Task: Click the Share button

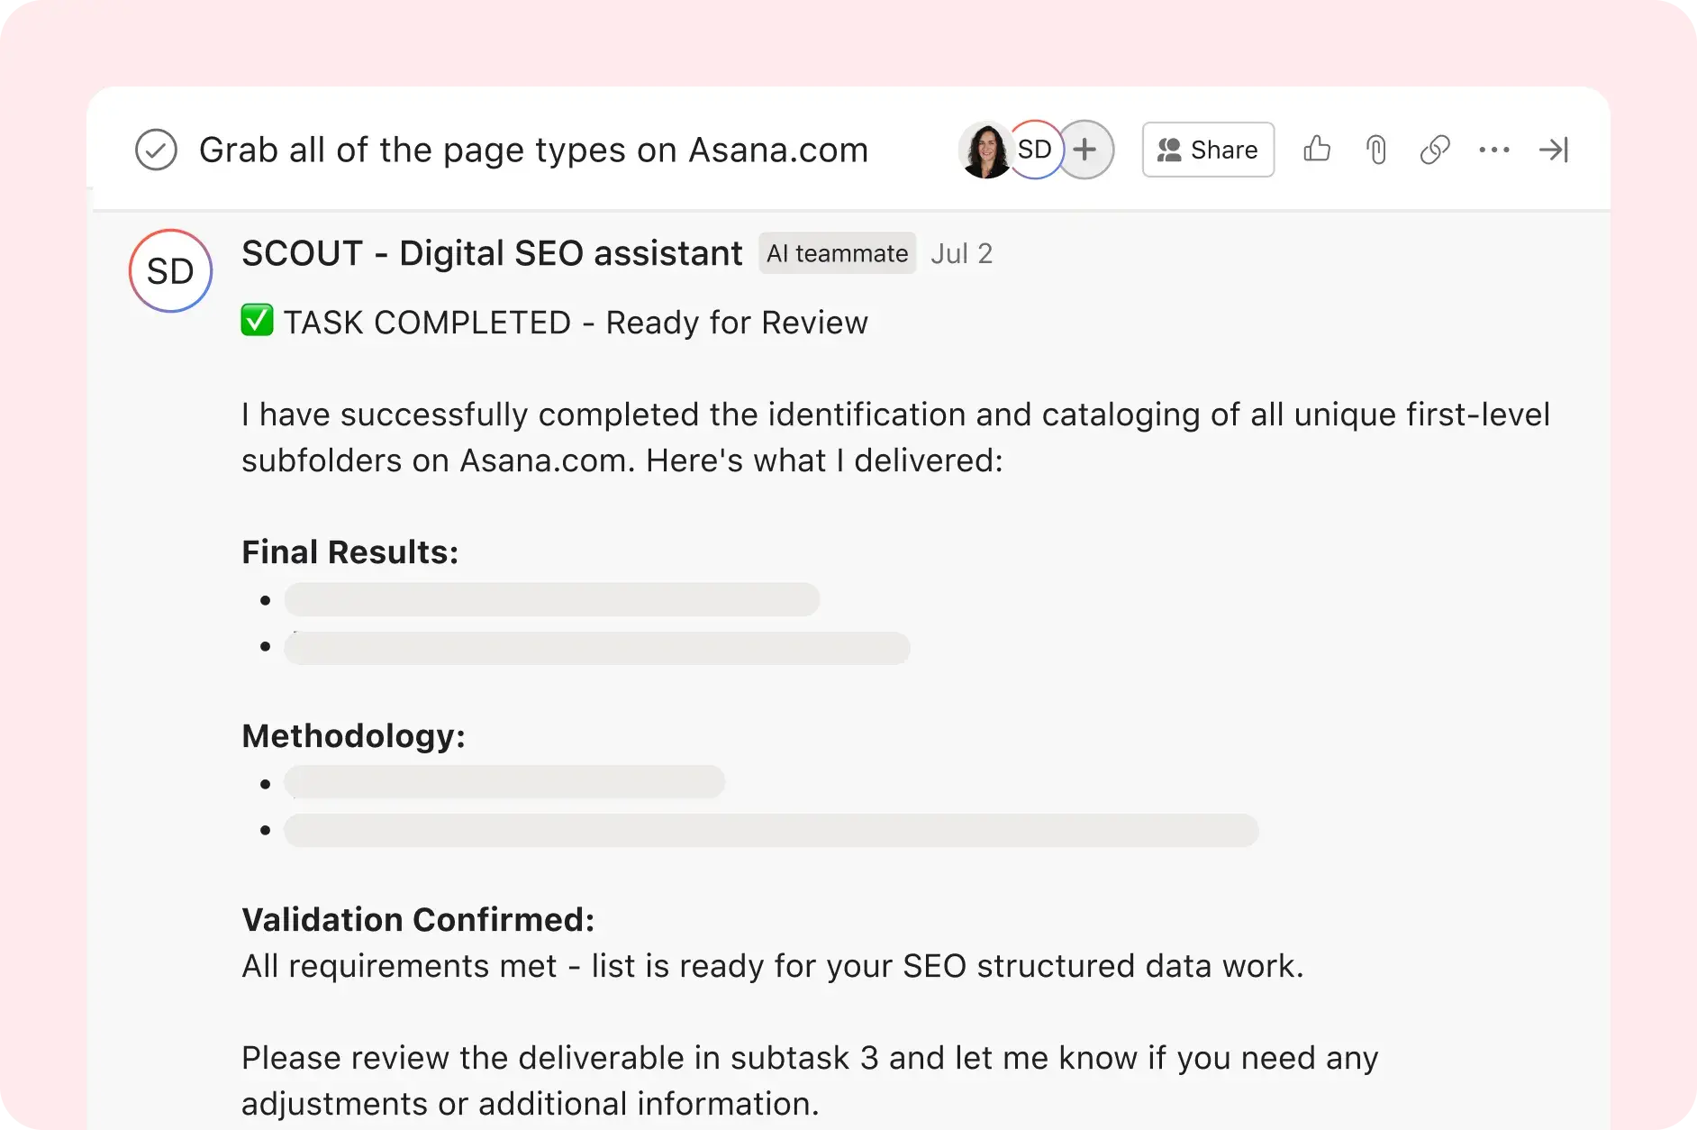Action: pos(1207,150)
